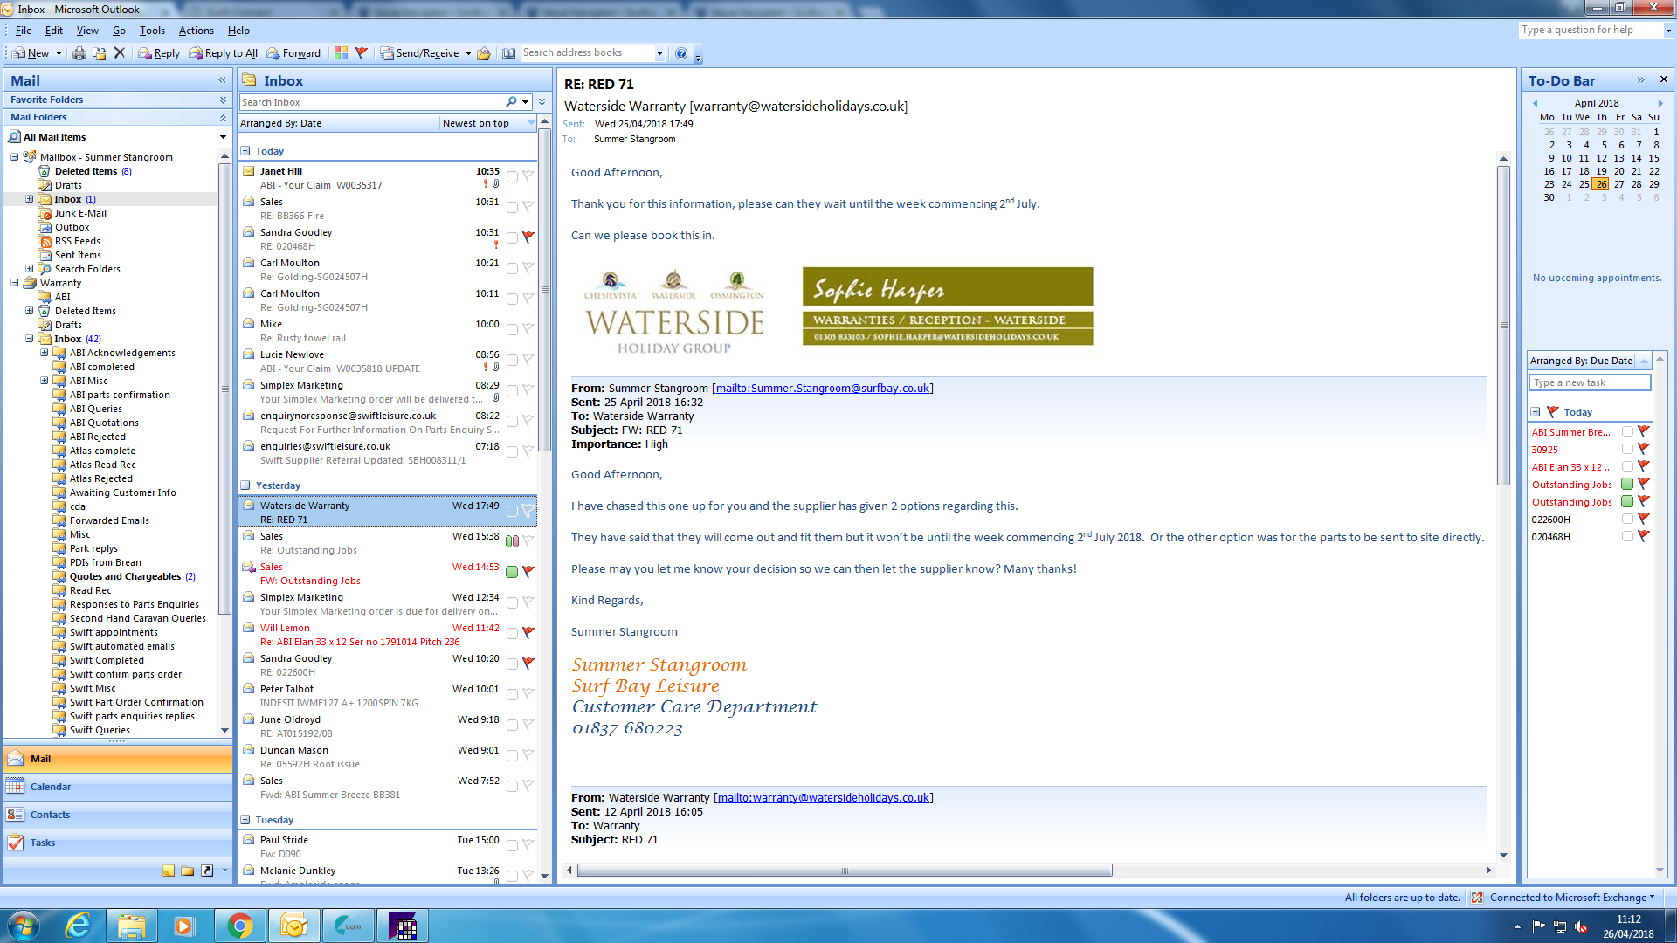Open the Actions menu

196,31
